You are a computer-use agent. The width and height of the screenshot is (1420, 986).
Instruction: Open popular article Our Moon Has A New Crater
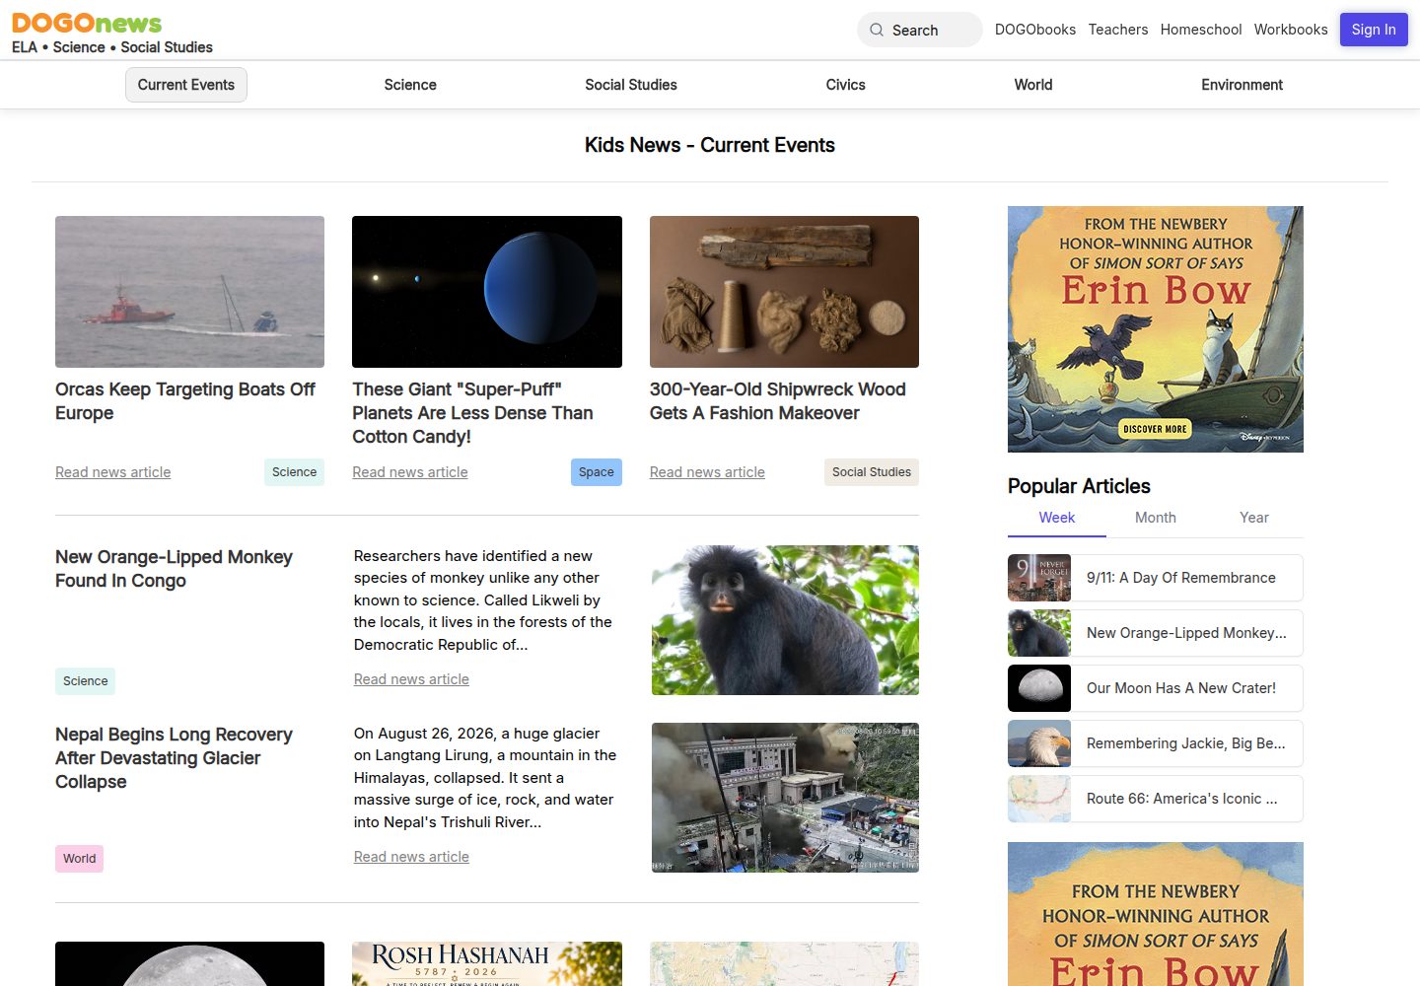click(1181, 688)
